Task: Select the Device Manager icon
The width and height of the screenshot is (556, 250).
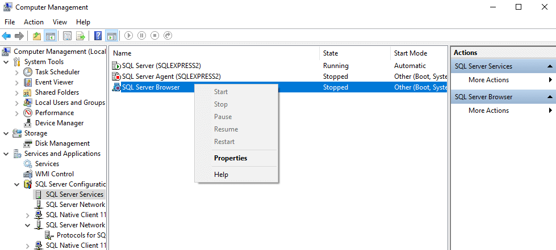Action: click(x=28, y=123)
